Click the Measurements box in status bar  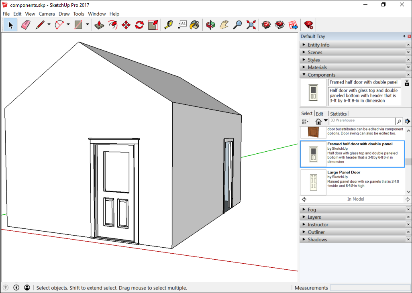tap(370, 287)
